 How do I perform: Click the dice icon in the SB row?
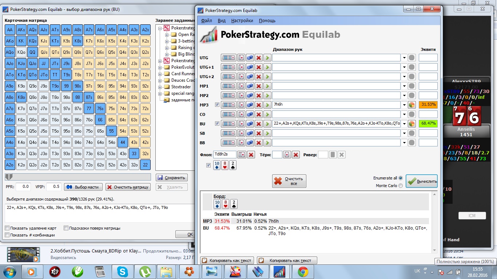pos(250,133)
